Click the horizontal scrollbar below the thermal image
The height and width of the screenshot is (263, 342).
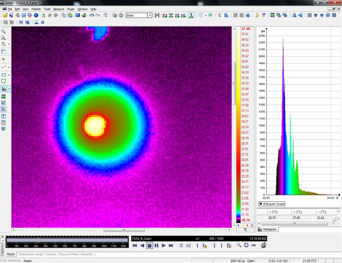(x=124, y=230)
